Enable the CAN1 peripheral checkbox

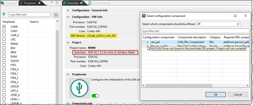pos(4,31)
